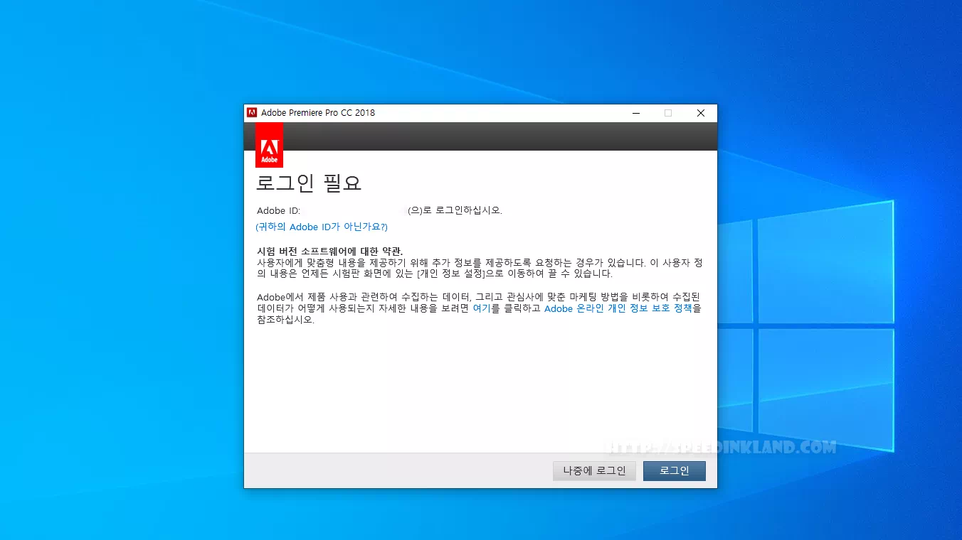Click the 나중에 로그인 button
This screenshot has width=962, height=540.
point(594,470)
